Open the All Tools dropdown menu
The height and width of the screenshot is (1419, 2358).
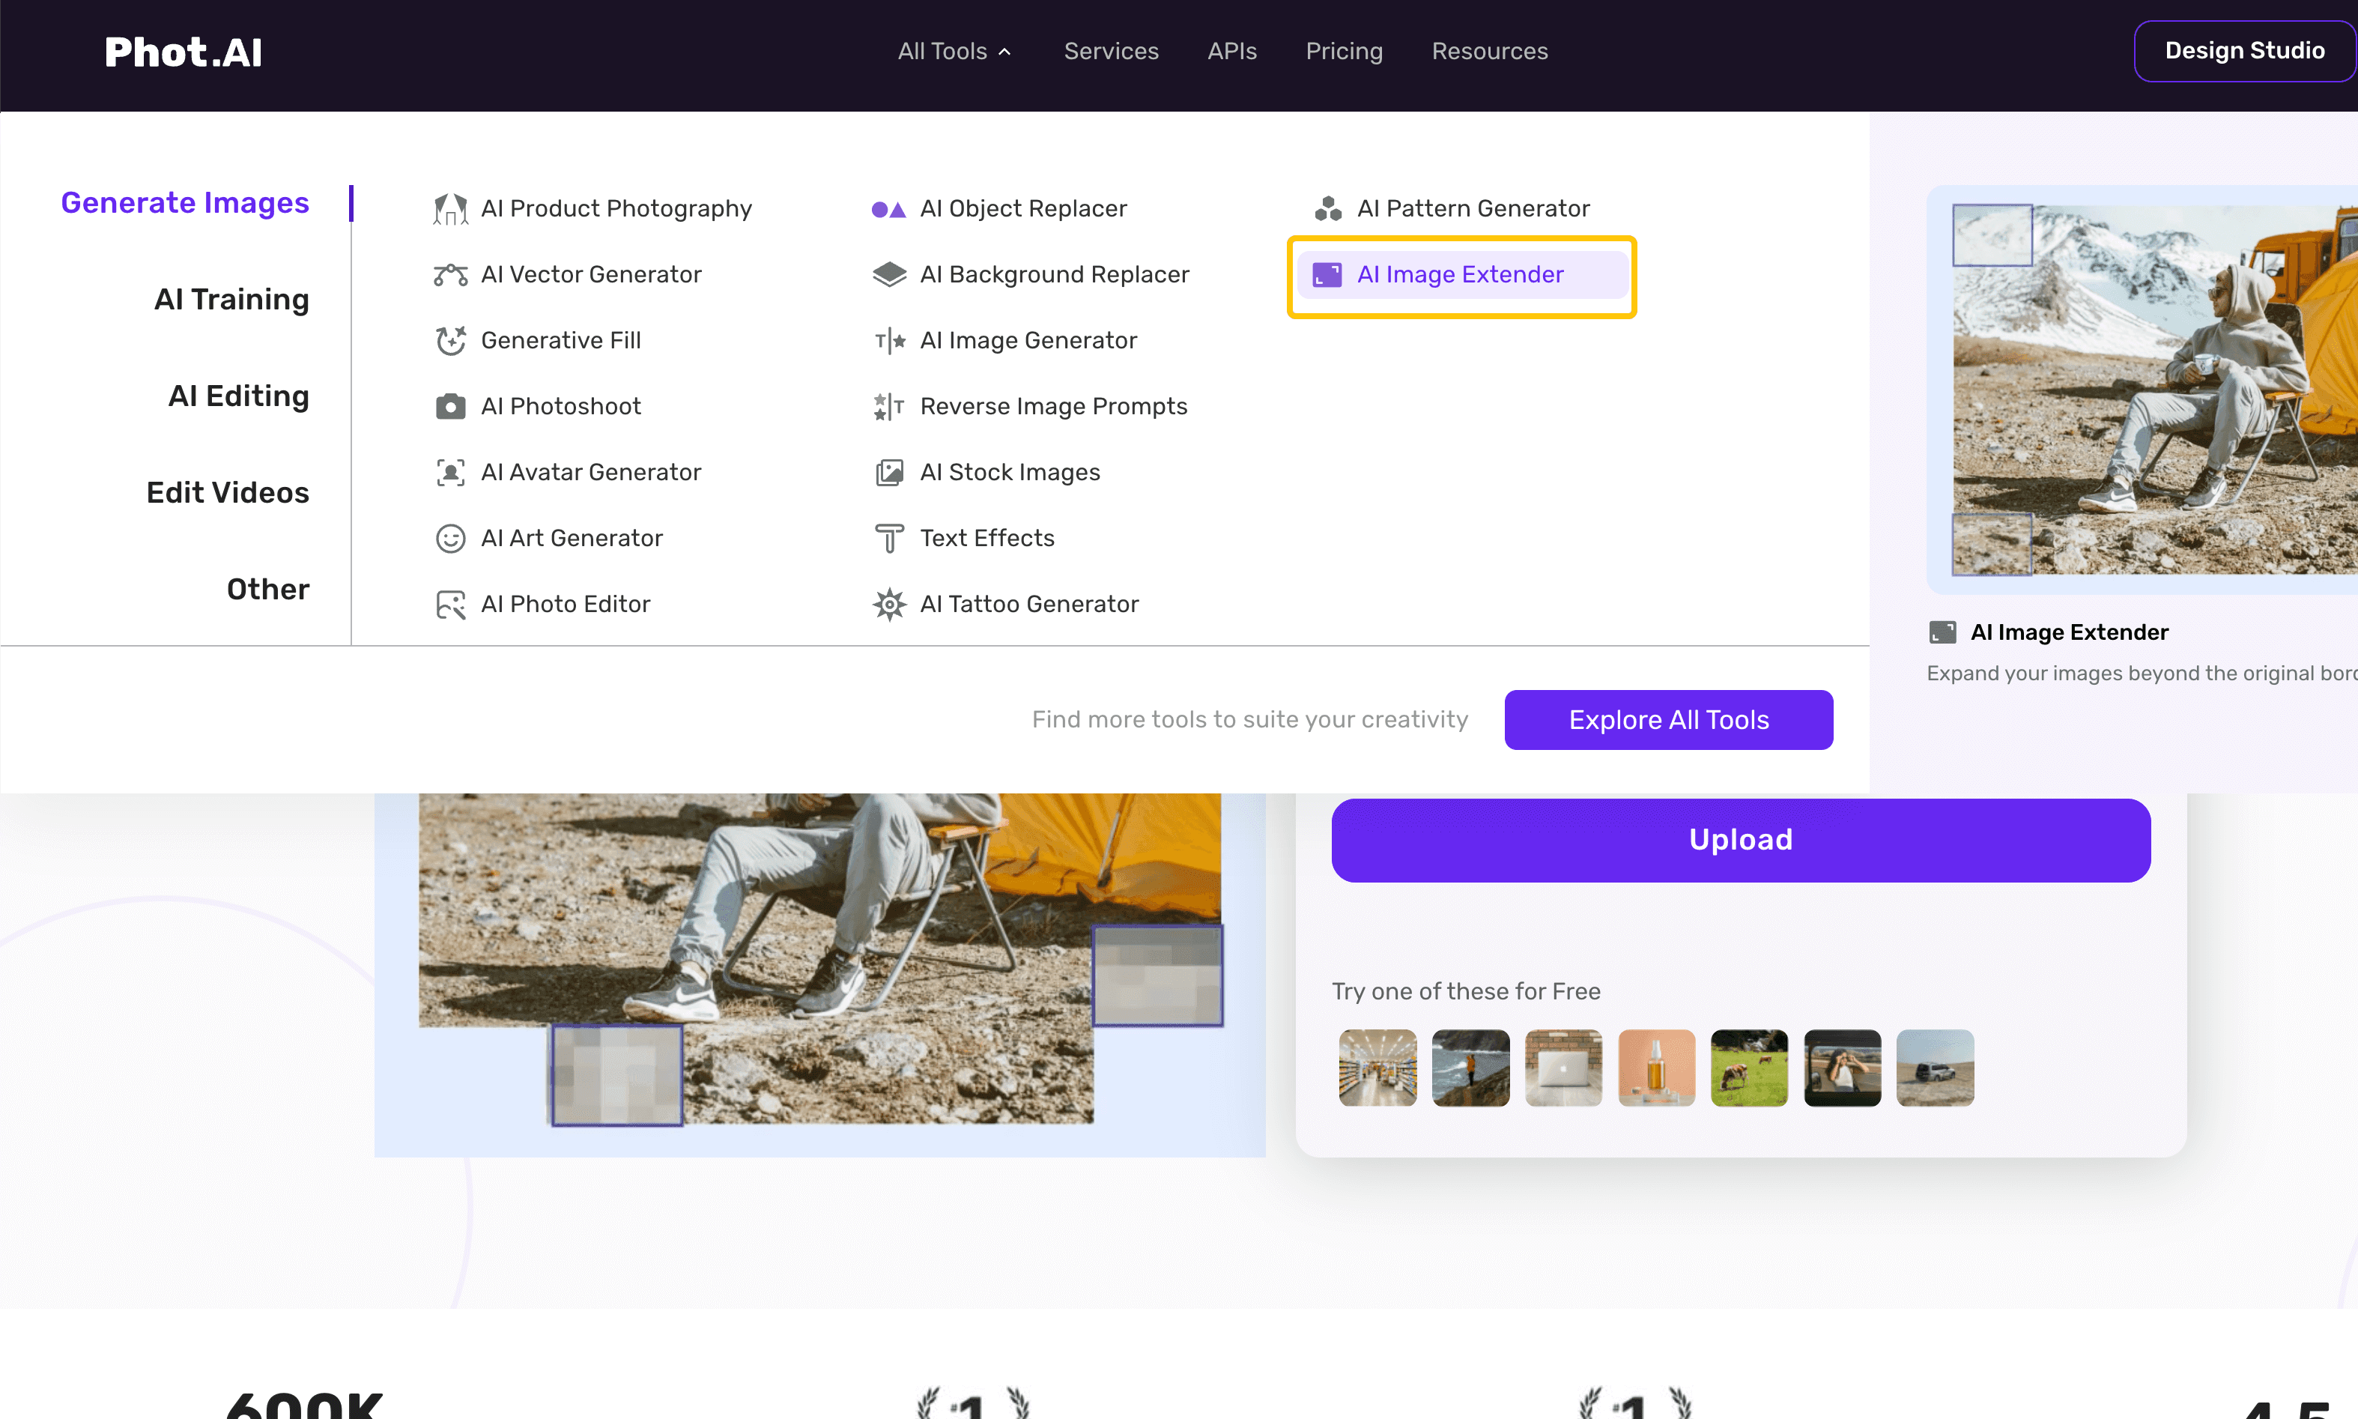tap(955, 50)
